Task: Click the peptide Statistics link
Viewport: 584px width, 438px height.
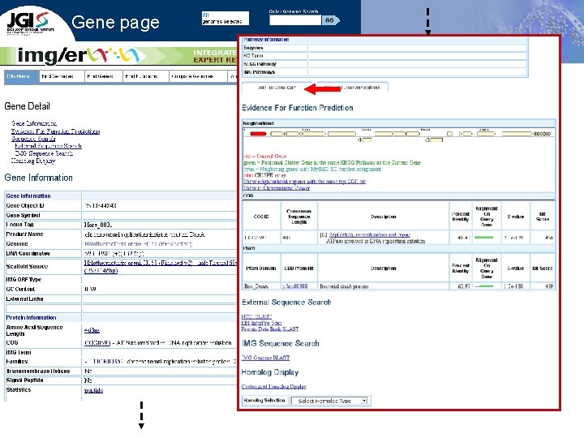Action: point(93,390)
